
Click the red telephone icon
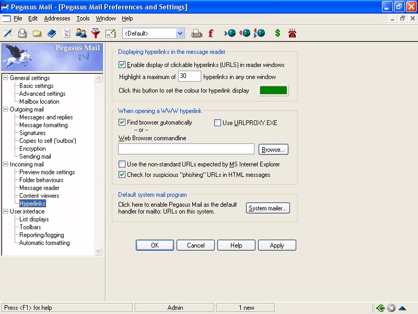pyautogui.click(x=292, y=33)
